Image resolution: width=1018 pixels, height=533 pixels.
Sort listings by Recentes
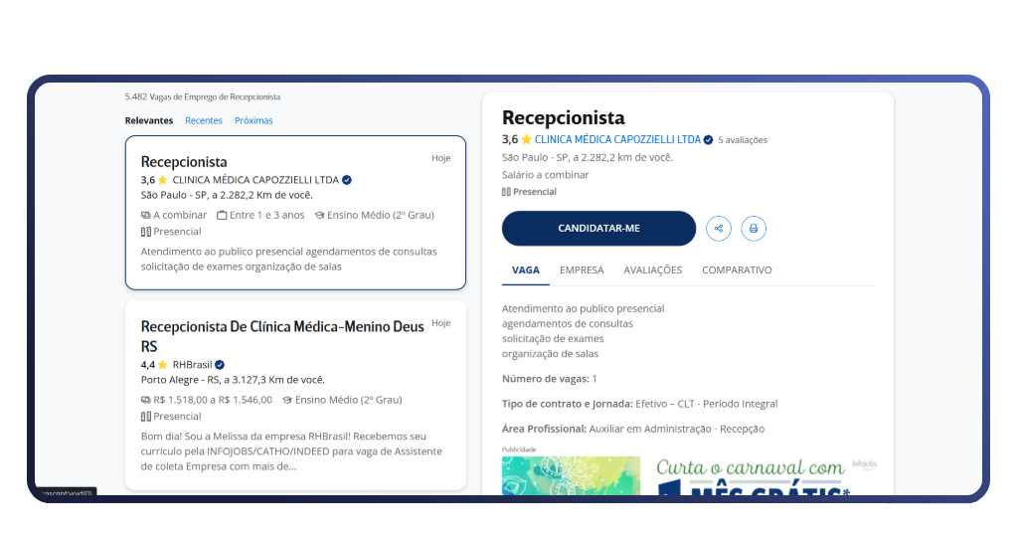click(x=204, y=121)
